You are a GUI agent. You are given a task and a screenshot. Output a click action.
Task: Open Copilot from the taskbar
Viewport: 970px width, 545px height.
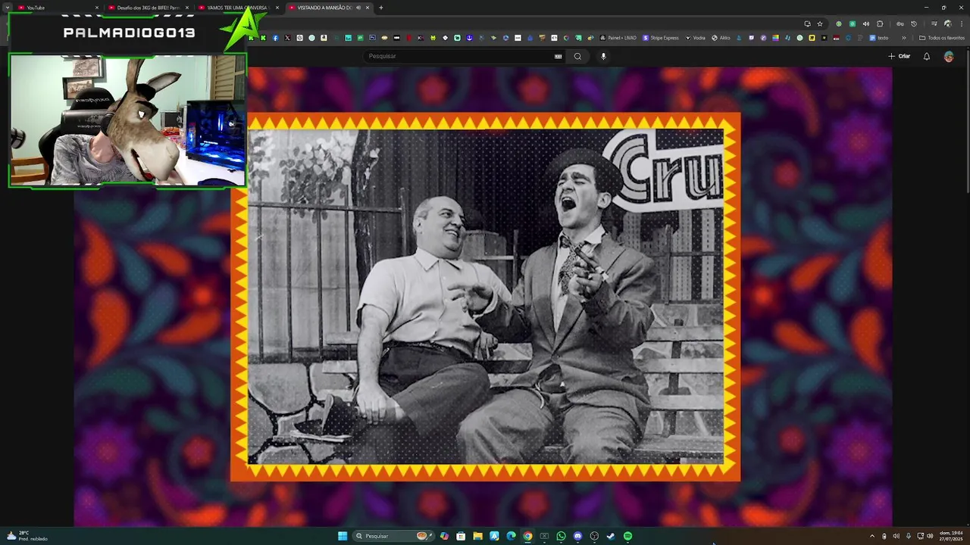(444, 536)
